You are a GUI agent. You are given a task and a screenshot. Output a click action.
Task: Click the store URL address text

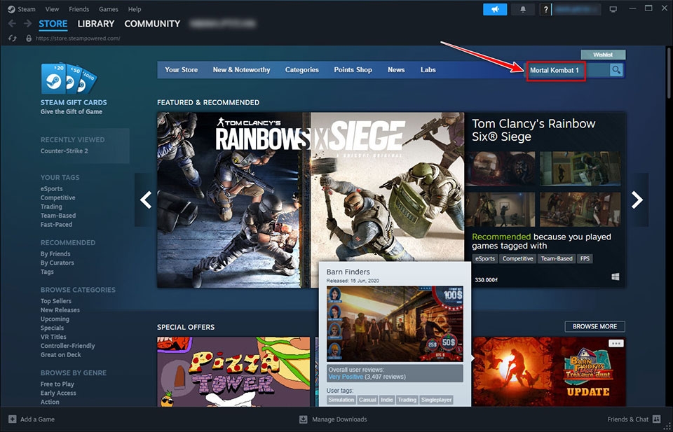(78, 39)
